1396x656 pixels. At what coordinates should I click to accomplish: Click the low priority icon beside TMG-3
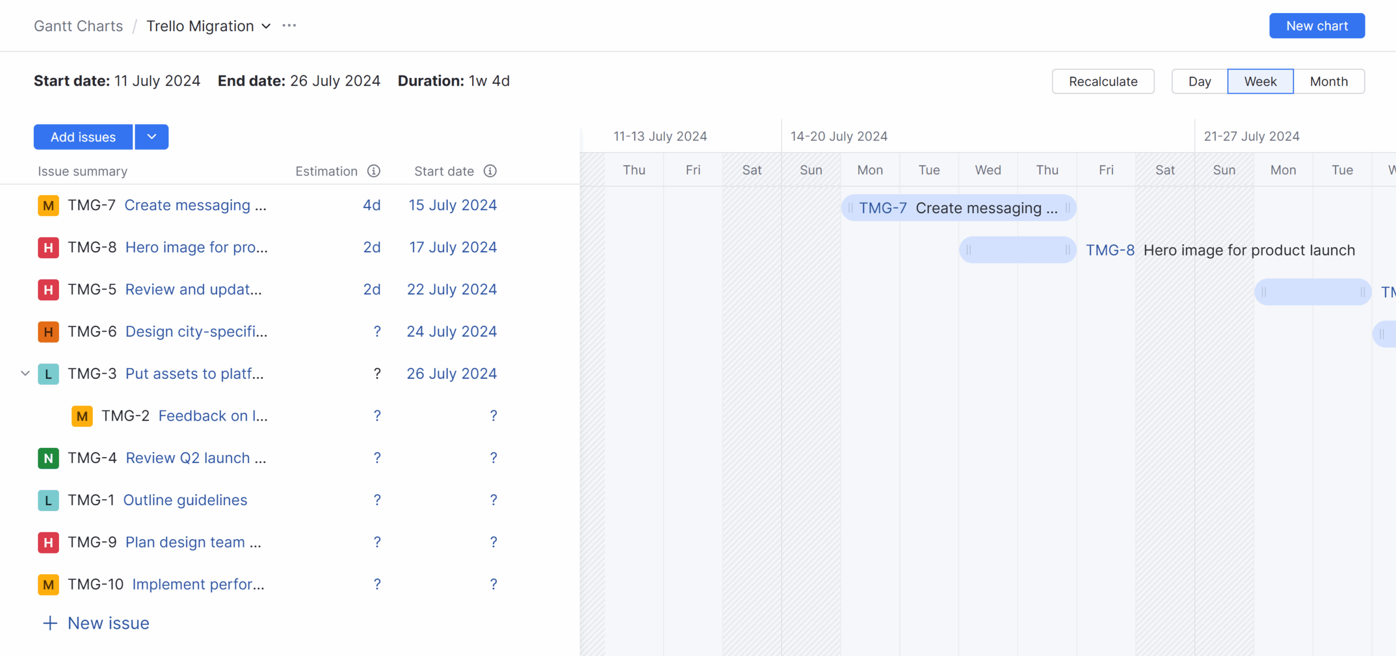point(49,374)
